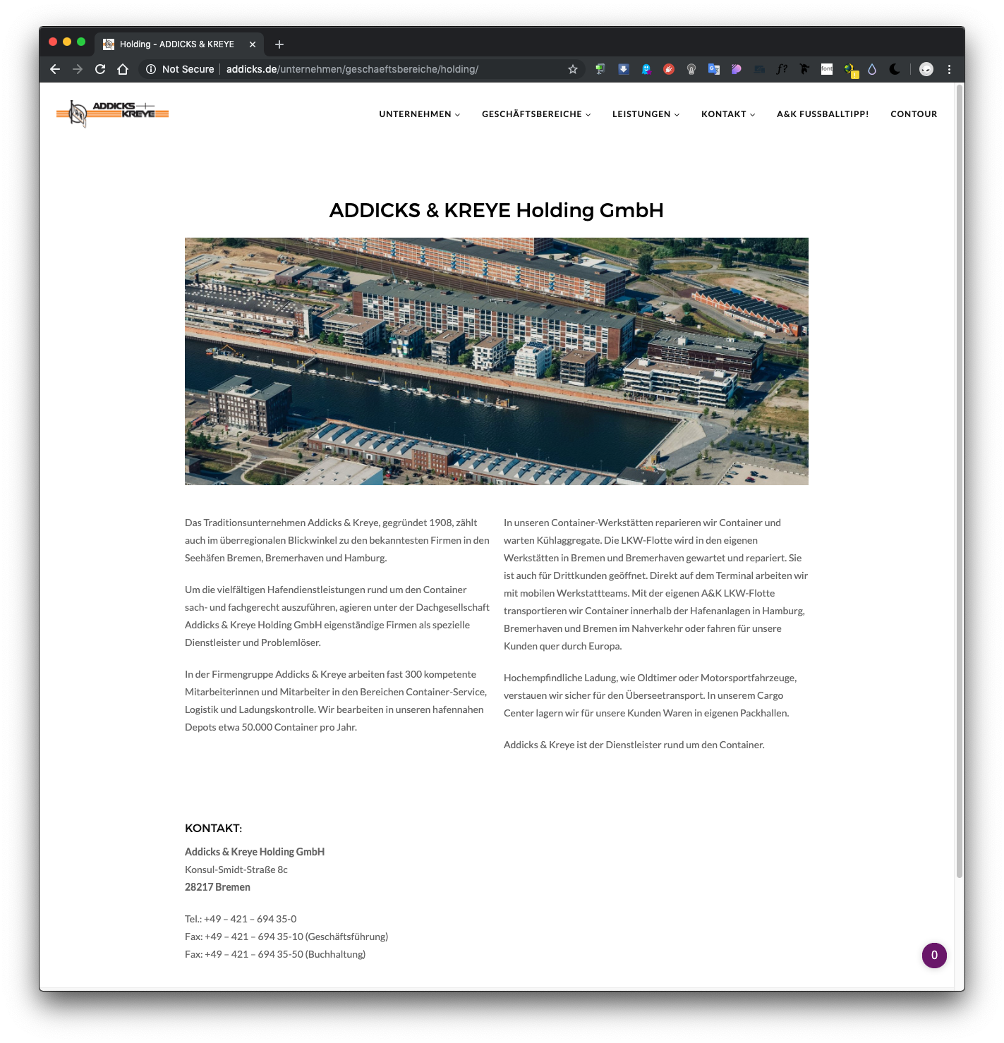Image resolution: width=1004 pixels, height=1043 pixels.
Task: Open the black ninja extension
Action: click(x=804, y=69)
